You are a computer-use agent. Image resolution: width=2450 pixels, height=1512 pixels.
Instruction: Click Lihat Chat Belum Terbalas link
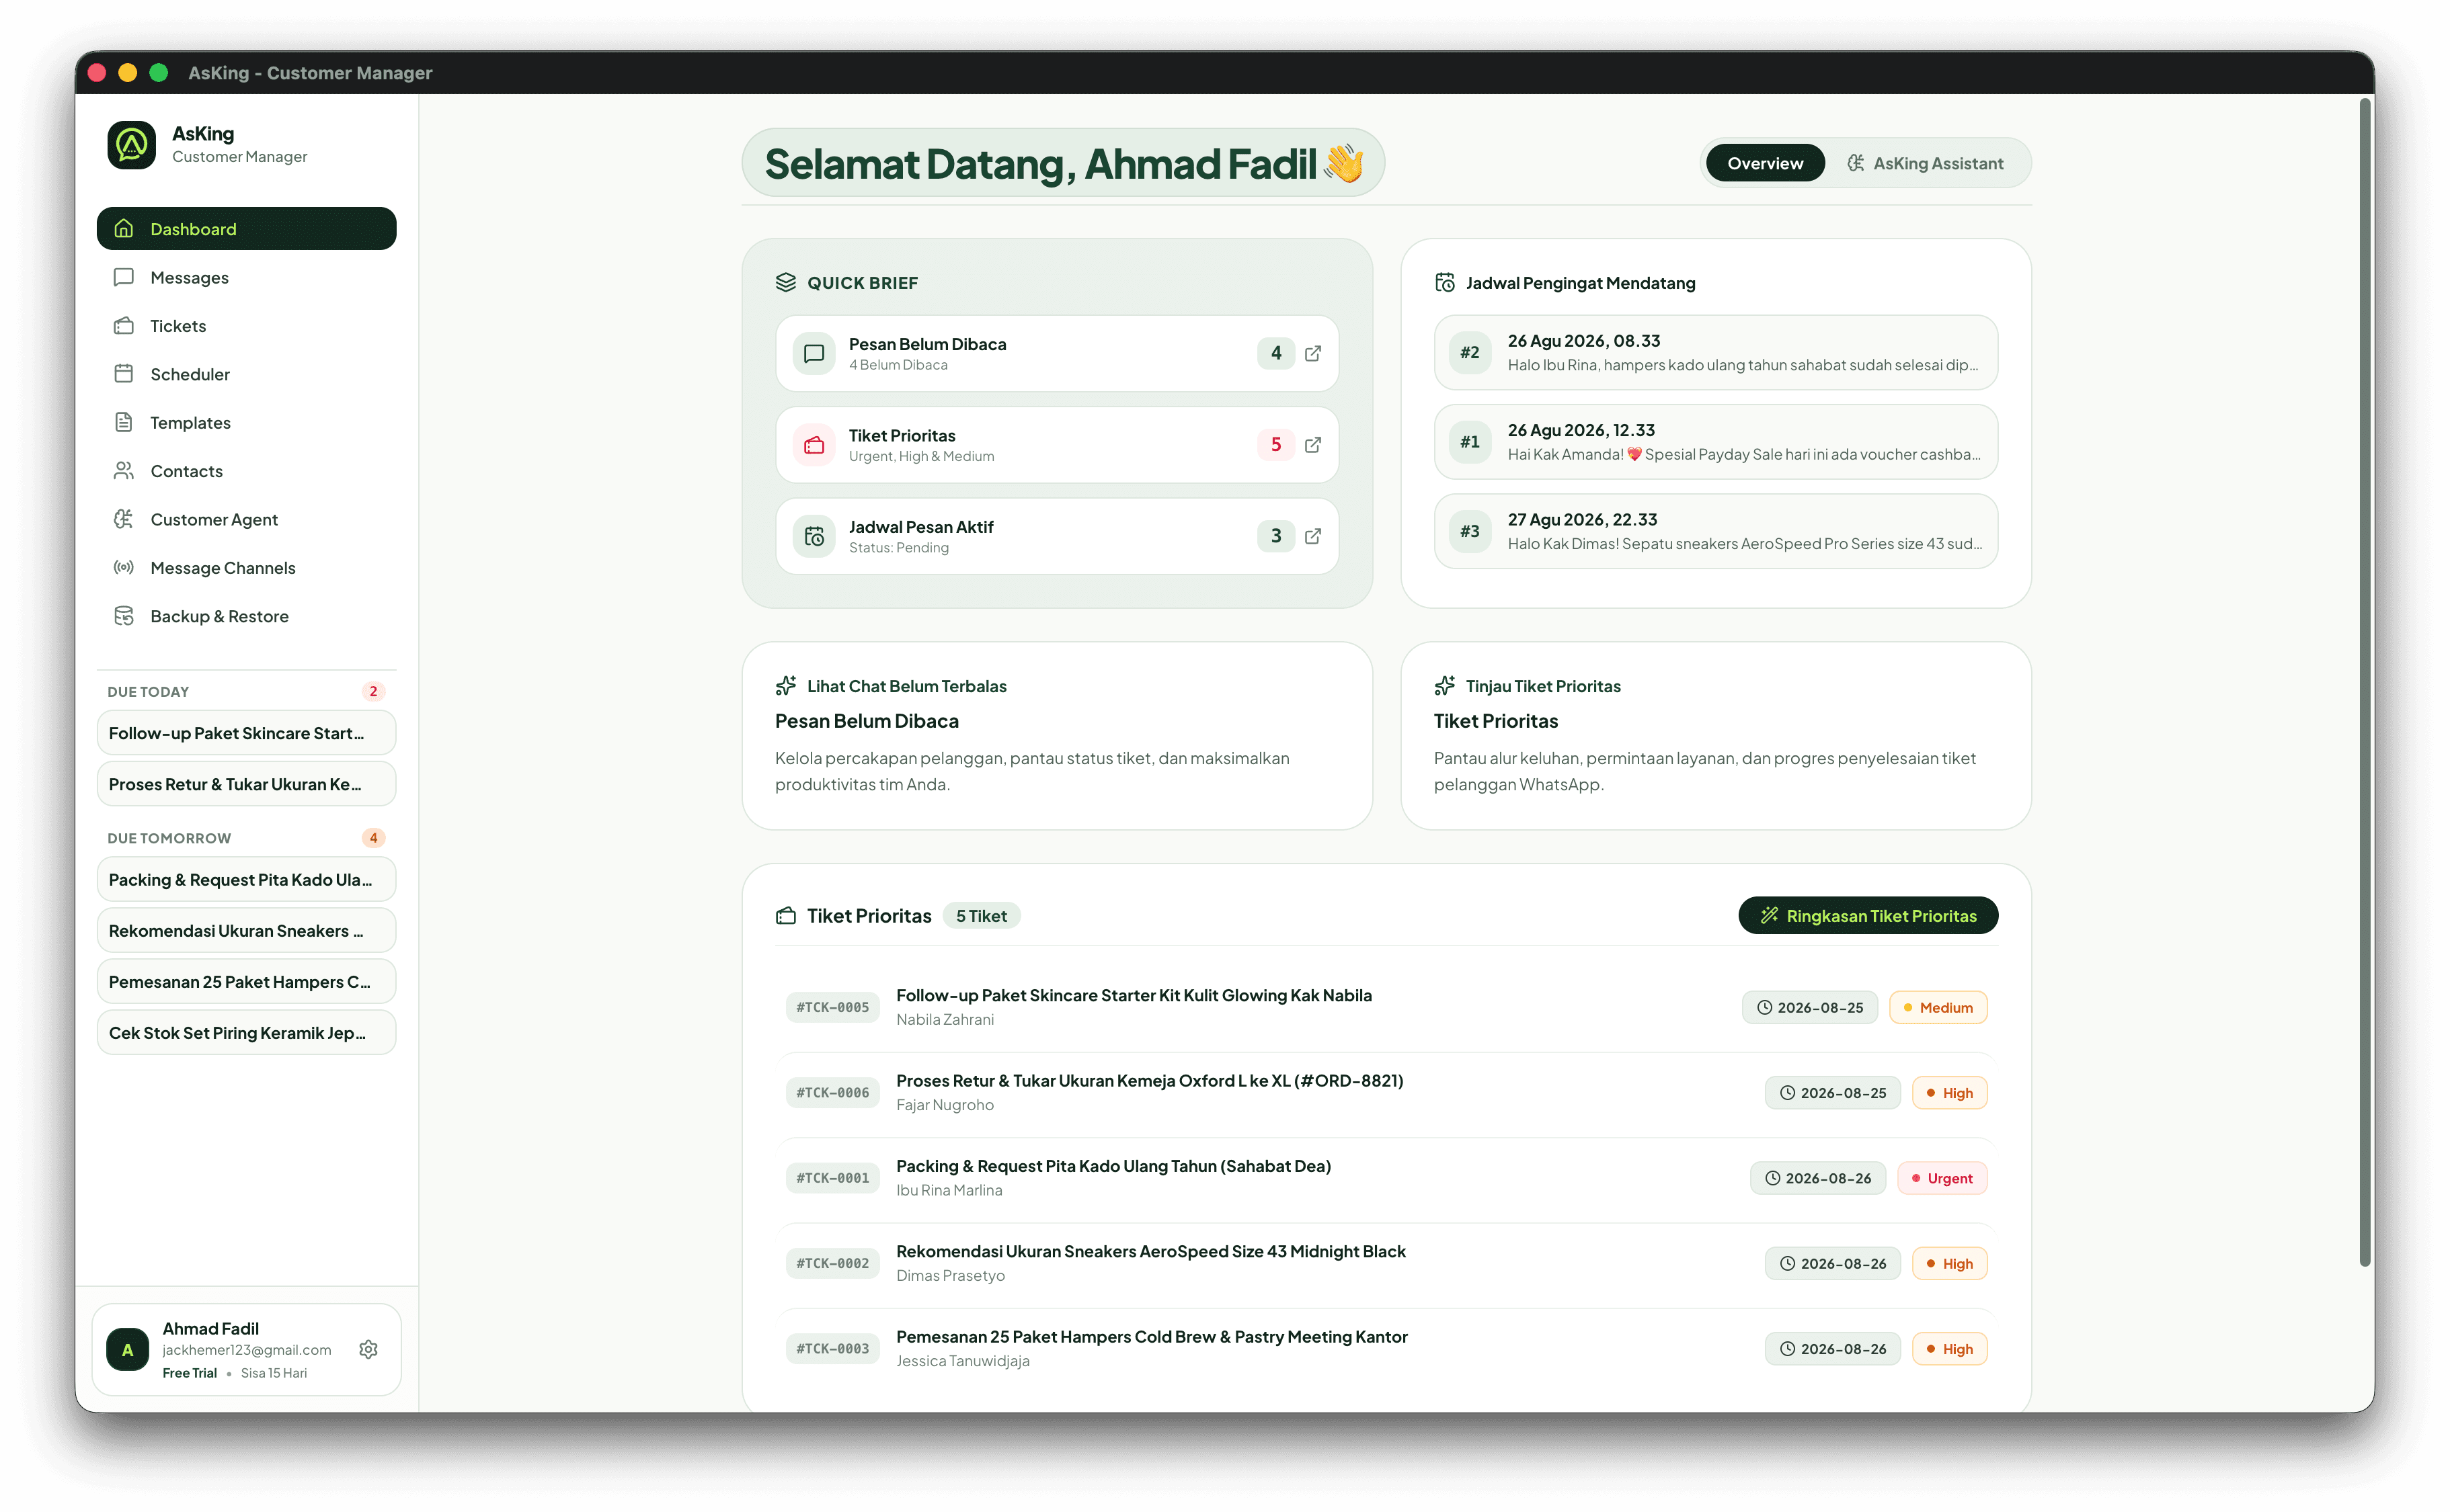[906, 686]
